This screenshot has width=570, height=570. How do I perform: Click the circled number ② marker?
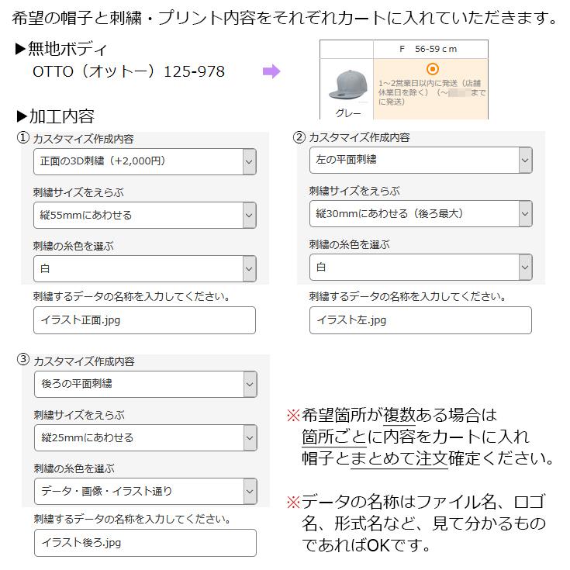coord(299,137)
